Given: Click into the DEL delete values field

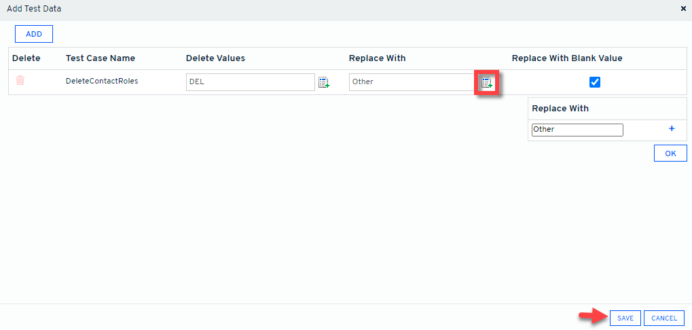Looking at the screenshot, I should click(250, 82).
